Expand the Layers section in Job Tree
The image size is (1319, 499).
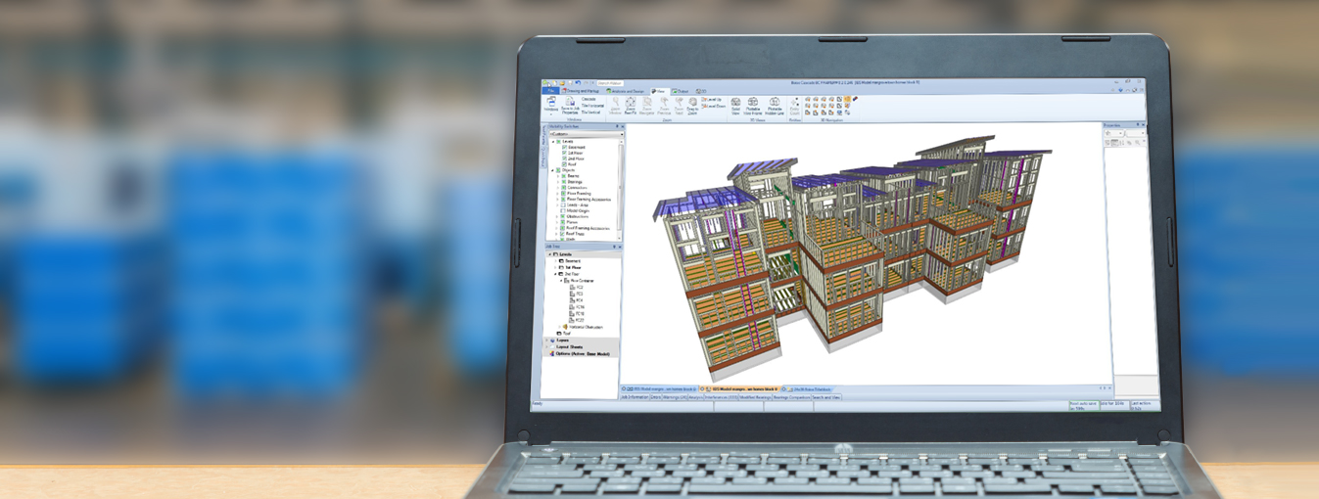[x=546, y=340]
